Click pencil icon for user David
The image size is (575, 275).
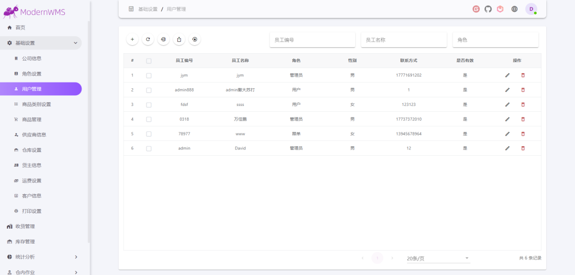(x=507, y=148)
